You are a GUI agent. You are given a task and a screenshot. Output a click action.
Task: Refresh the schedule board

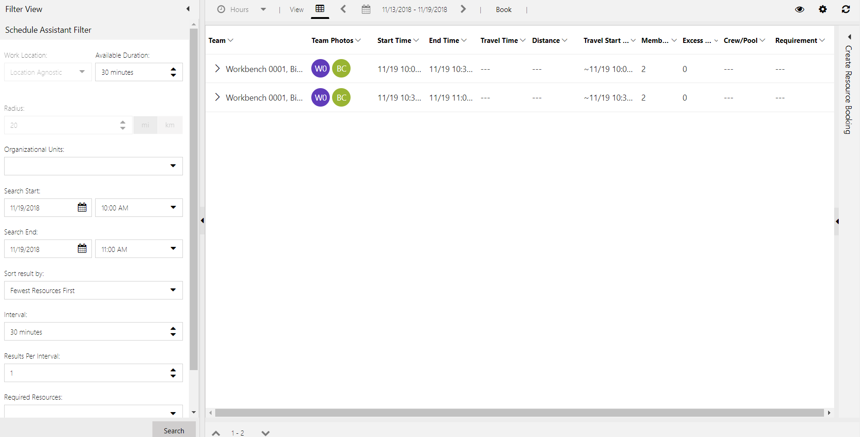[846, 9]
